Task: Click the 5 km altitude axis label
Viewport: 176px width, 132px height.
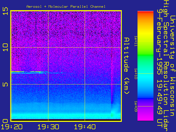Action: coord(5,84)
